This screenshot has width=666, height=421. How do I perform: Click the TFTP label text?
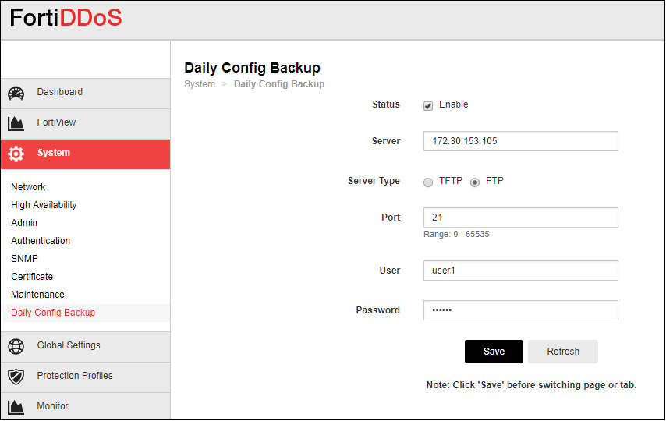tap(451, 181)
